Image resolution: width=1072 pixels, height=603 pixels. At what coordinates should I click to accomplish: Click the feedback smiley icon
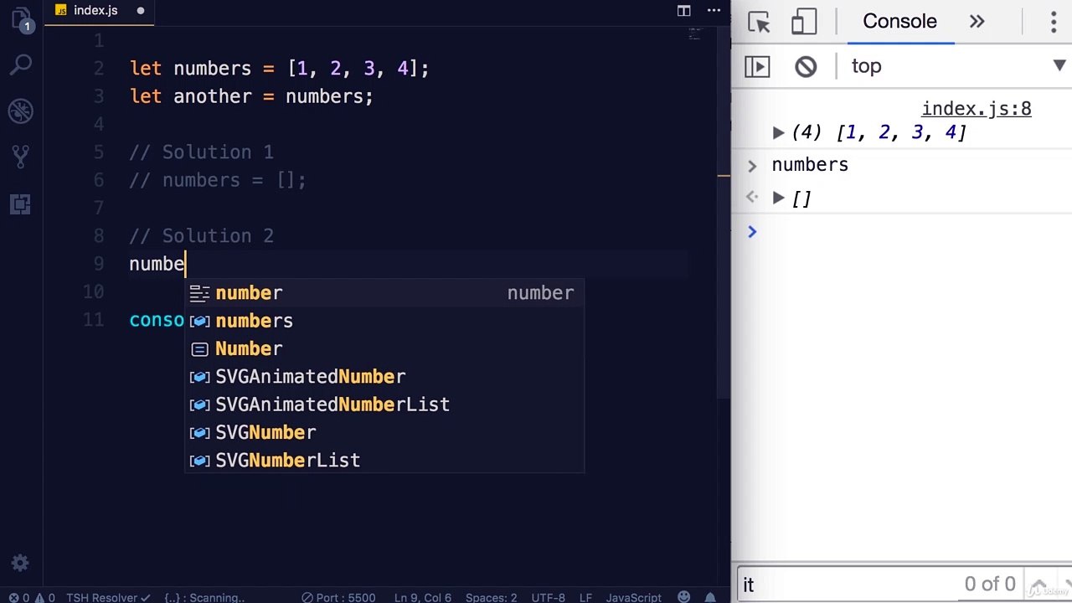[684, 597]
